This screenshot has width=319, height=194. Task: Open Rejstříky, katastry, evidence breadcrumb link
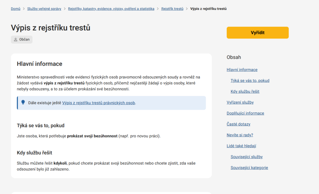[111, 9]
